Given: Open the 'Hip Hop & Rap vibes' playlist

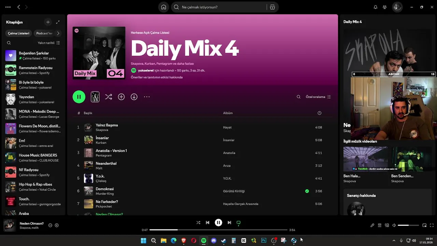Looking at the screenshot, I should [x=33, y=187].
